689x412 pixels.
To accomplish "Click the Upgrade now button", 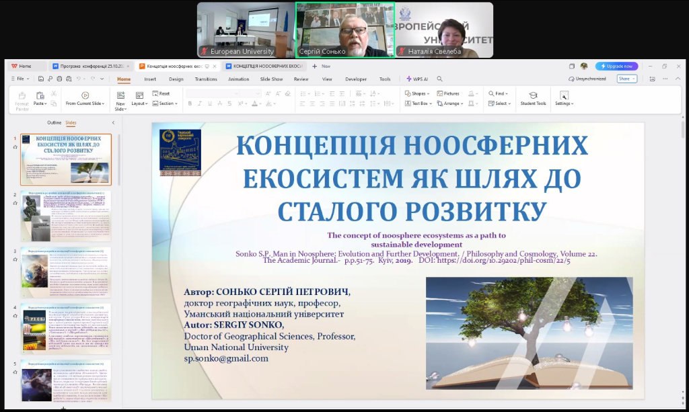I will pos(616,66).
